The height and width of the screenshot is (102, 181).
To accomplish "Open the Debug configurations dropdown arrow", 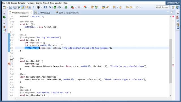I will (x=63, y=7).
